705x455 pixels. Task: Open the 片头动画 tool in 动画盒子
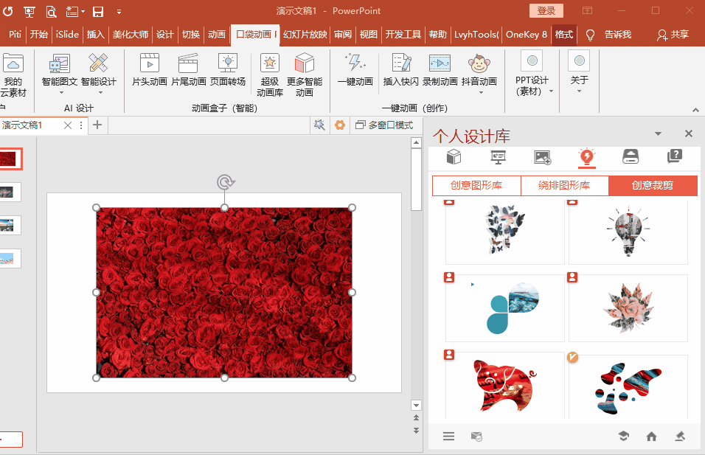coord(148,72)
